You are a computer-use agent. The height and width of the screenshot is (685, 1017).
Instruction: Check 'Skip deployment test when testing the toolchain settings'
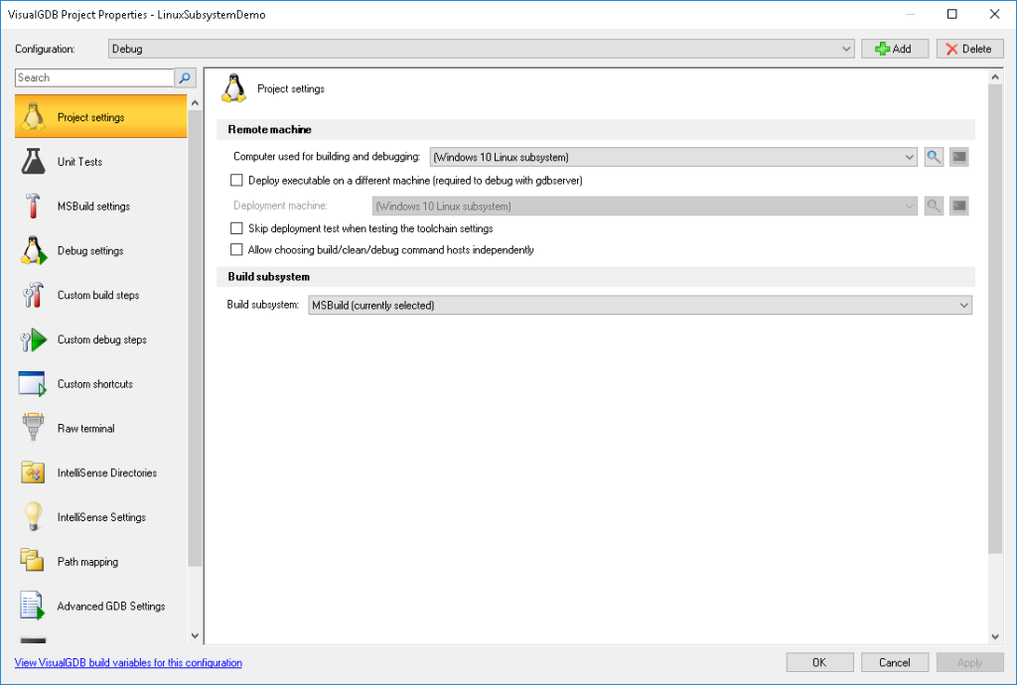(235, 227)
